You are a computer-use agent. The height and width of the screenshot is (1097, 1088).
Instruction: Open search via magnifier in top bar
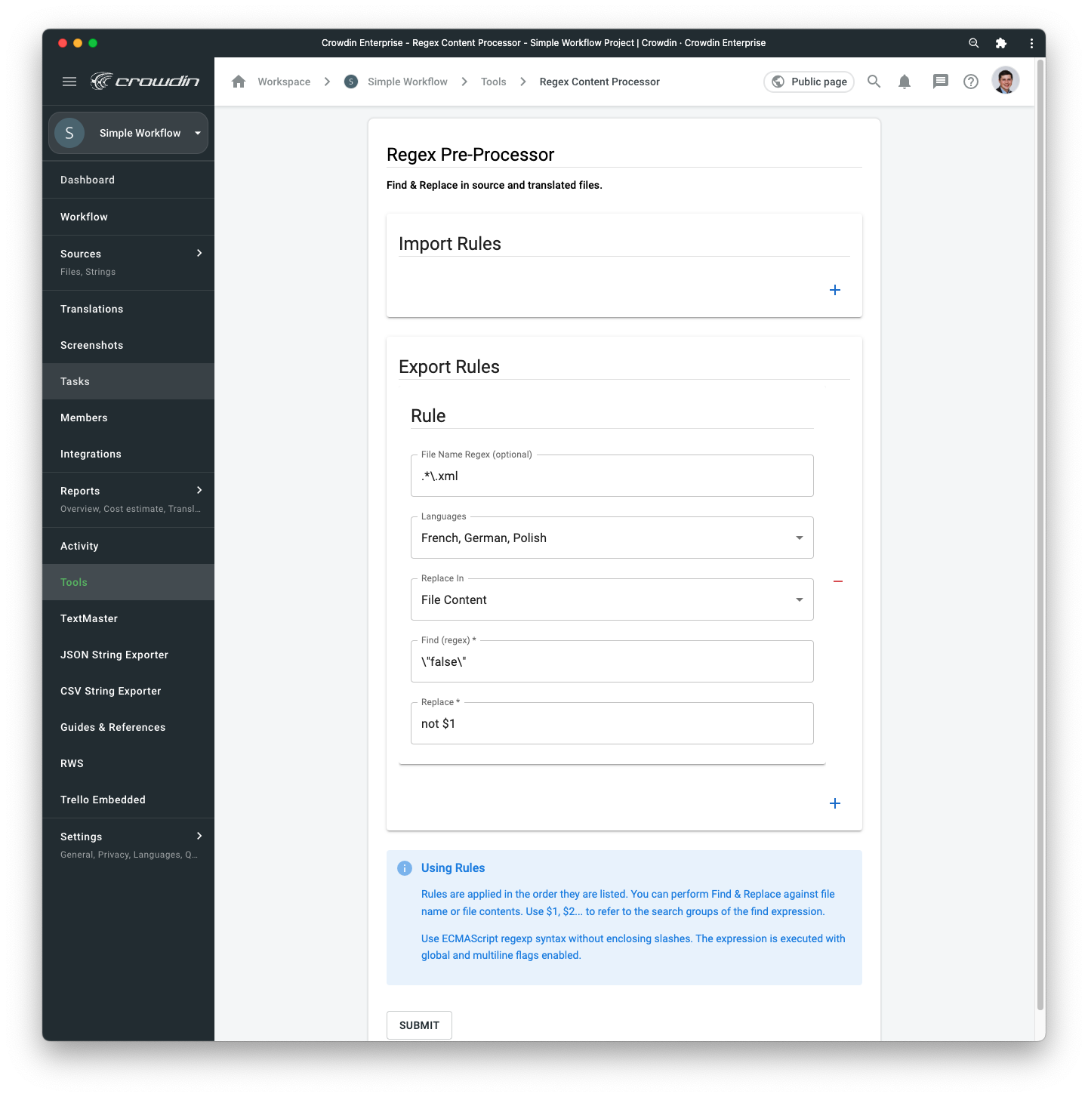point(874,82)
